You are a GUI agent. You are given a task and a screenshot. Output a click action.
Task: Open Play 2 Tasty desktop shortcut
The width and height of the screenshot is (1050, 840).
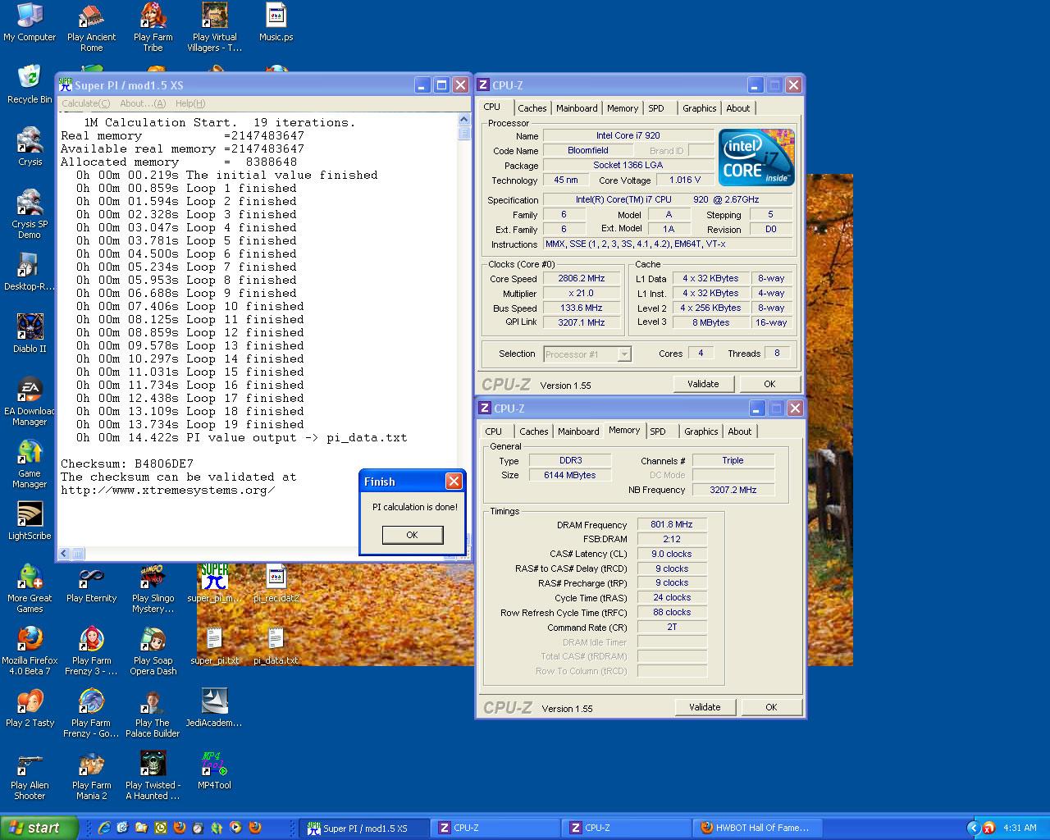coord(30,709)
